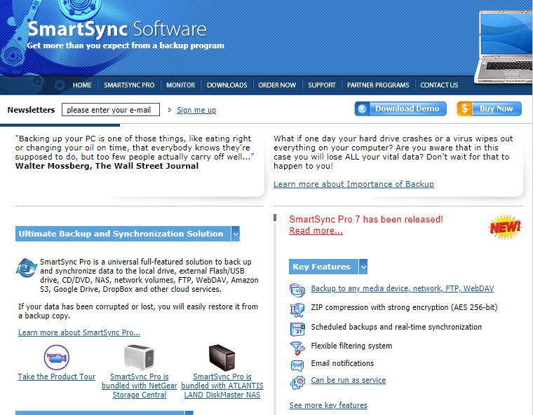Click the SmartSync Software logo title
The image size is (533, 415).
[x=117, y=29]
